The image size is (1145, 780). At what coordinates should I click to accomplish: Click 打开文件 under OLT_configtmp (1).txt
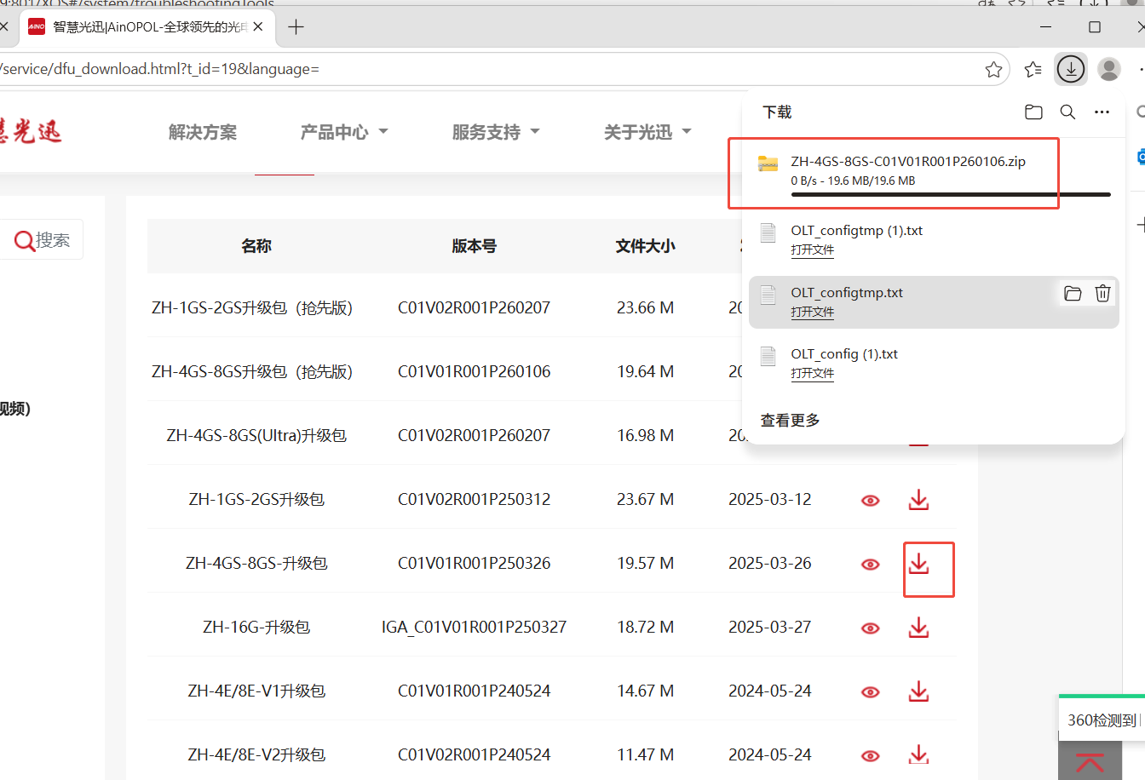(x=812, y=250)
